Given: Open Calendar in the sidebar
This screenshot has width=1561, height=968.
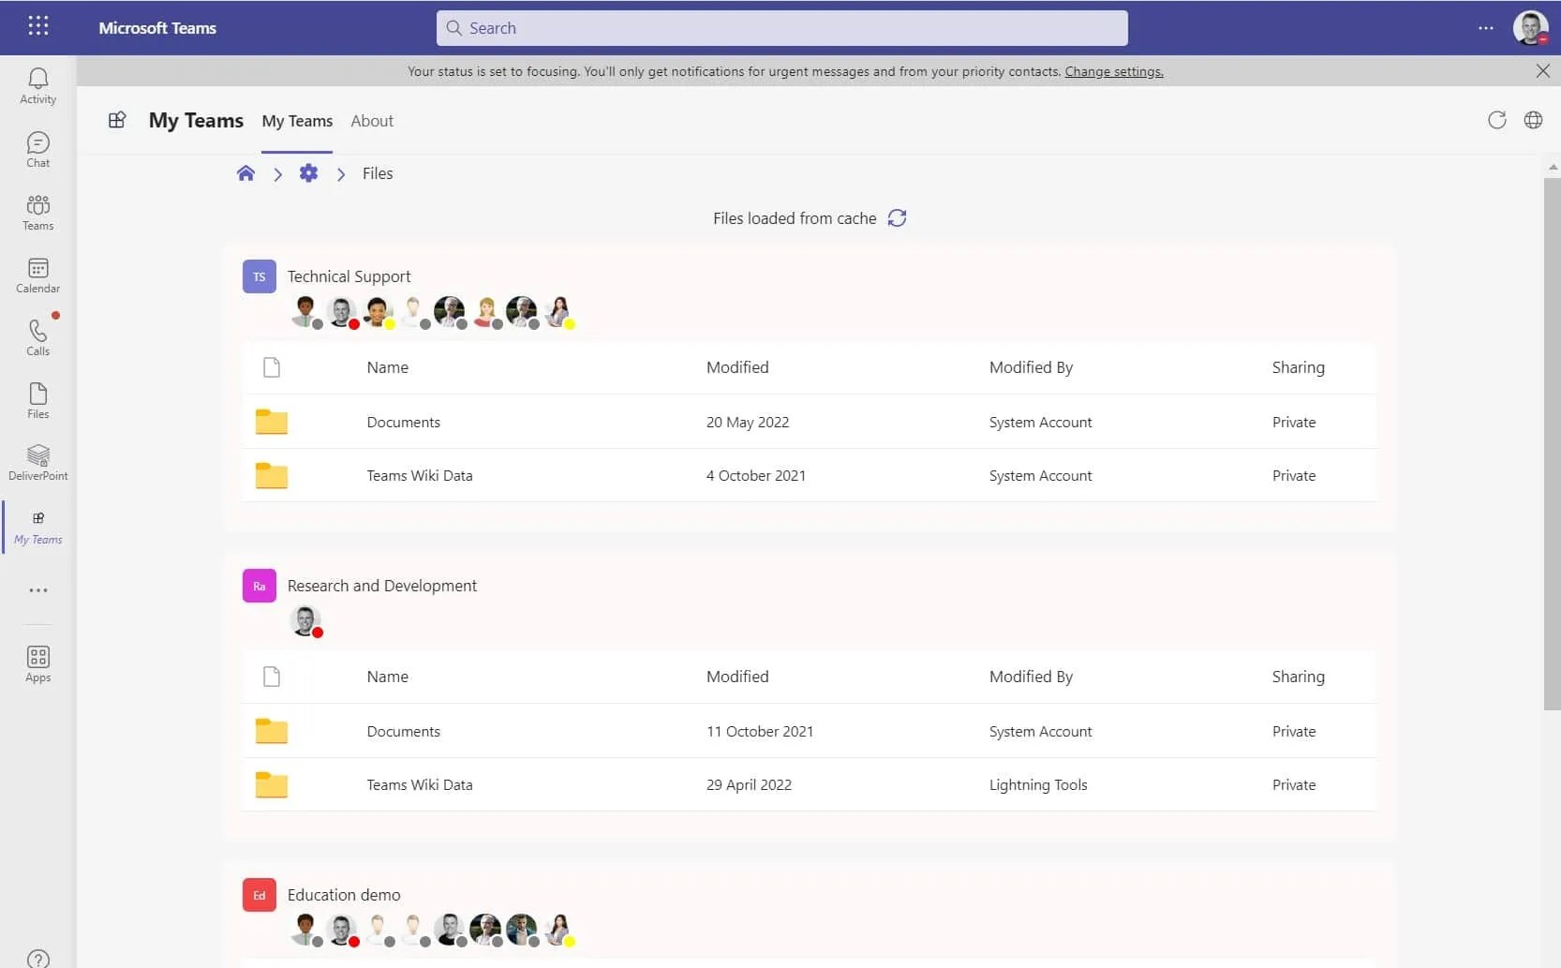Looking at the screenshot, I should 38,276.
